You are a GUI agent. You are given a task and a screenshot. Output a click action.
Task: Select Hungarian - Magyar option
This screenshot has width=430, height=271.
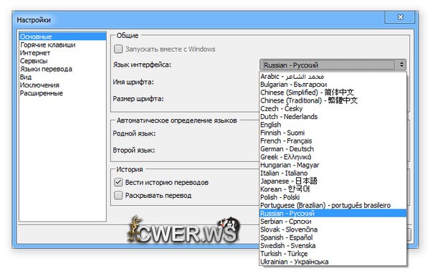(x=333, y=165)
